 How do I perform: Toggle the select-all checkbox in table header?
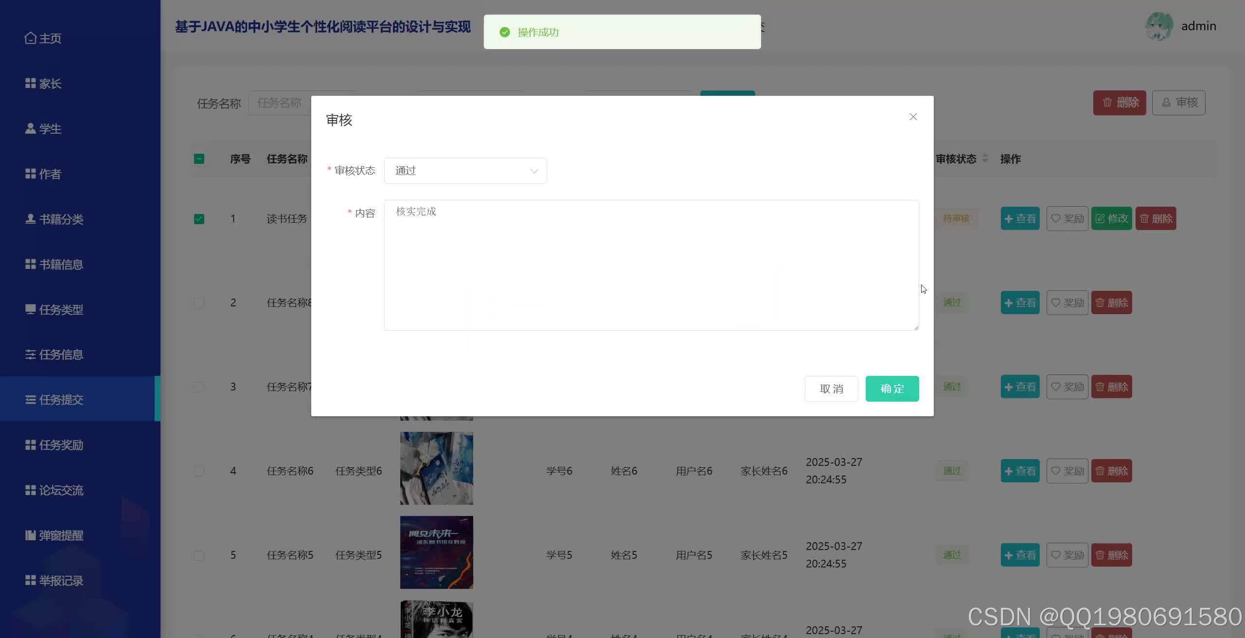tap(199, 159)
